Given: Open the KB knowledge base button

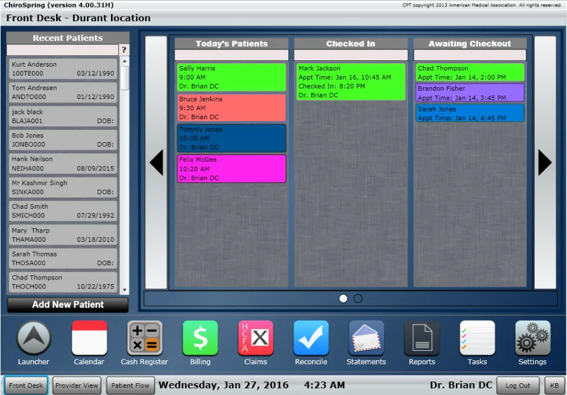Looking at the screenshot, I should (555, 385).
